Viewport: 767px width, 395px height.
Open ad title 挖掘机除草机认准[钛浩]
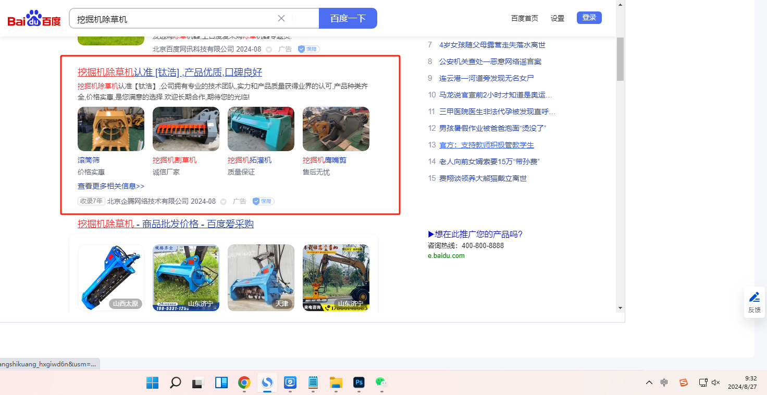pyautogui.click(x=170, y=72)
